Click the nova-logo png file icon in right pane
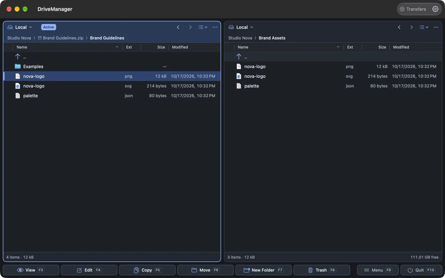 239,66
